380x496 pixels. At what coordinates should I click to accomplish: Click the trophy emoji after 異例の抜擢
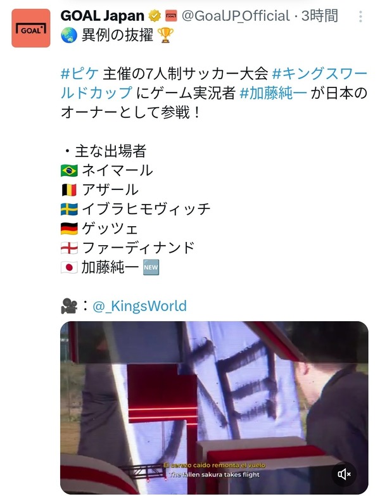coord(165,35)
